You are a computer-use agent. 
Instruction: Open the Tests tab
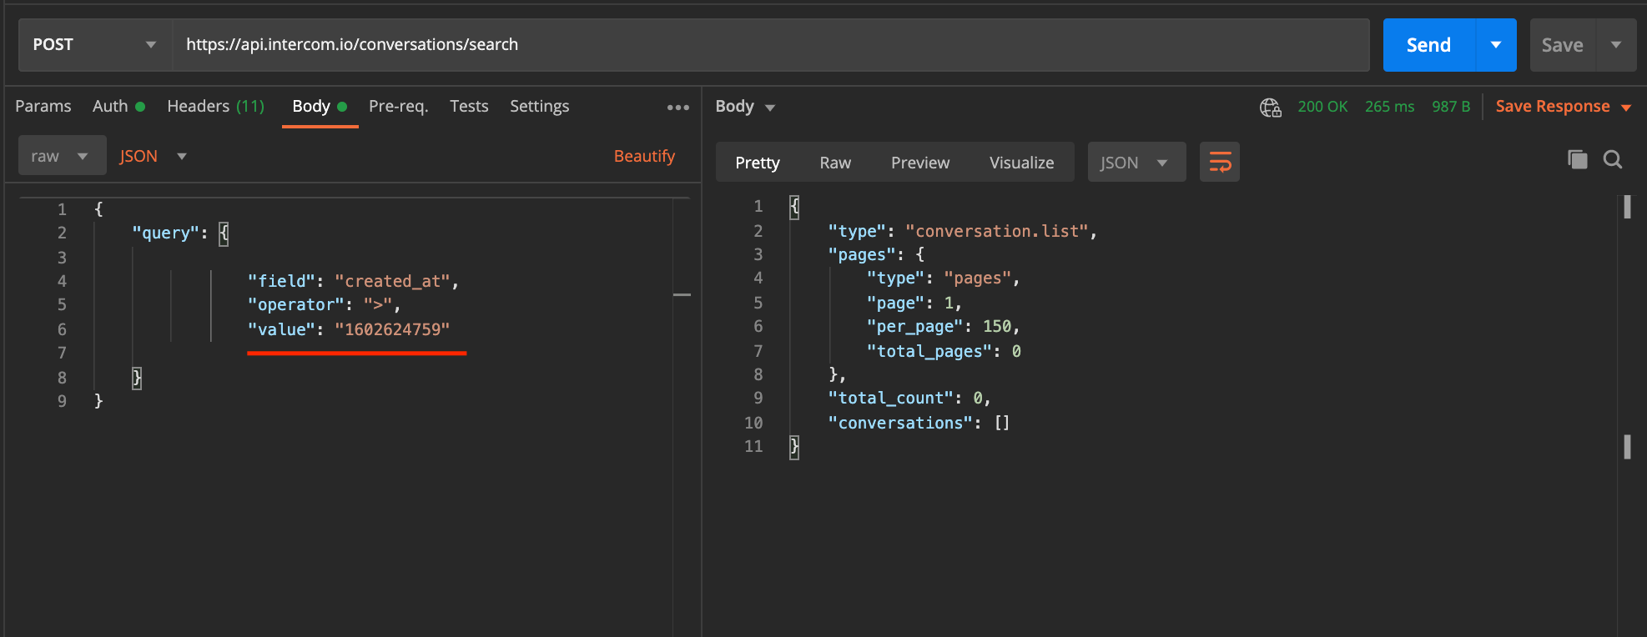(469, 106)
